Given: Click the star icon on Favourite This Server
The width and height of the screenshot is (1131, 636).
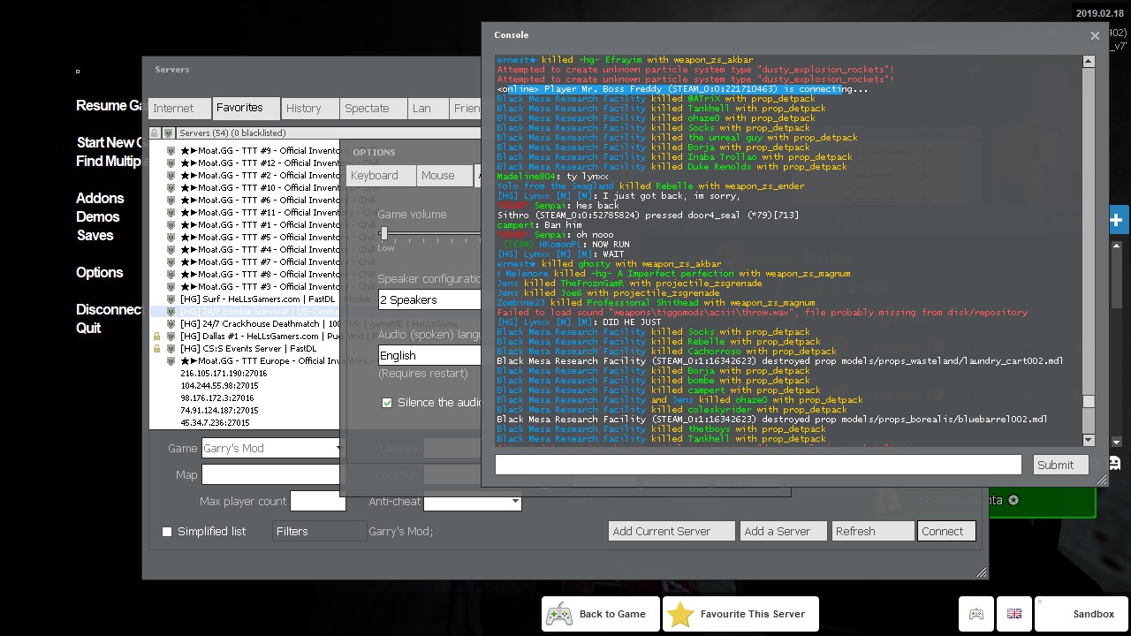Looking at the screenshot, I should click(x=680, y=615).
